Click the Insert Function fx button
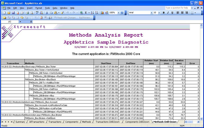204x128 pixels. tap(31, 22)
